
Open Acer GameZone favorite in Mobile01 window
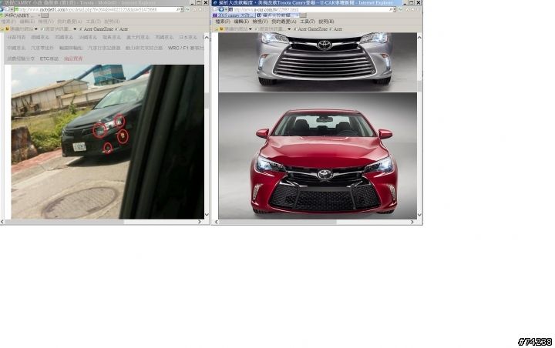point(96,29)
